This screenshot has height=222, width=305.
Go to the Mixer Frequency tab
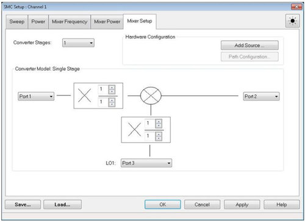point(70,21)
